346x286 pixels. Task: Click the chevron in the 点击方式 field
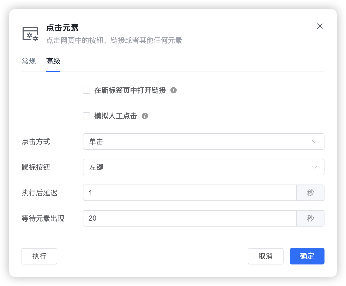tap(315, 141)
